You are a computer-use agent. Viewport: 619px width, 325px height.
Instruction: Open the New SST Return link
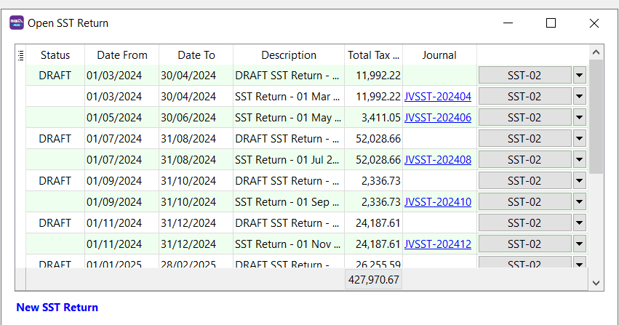(x=57, y=308)
